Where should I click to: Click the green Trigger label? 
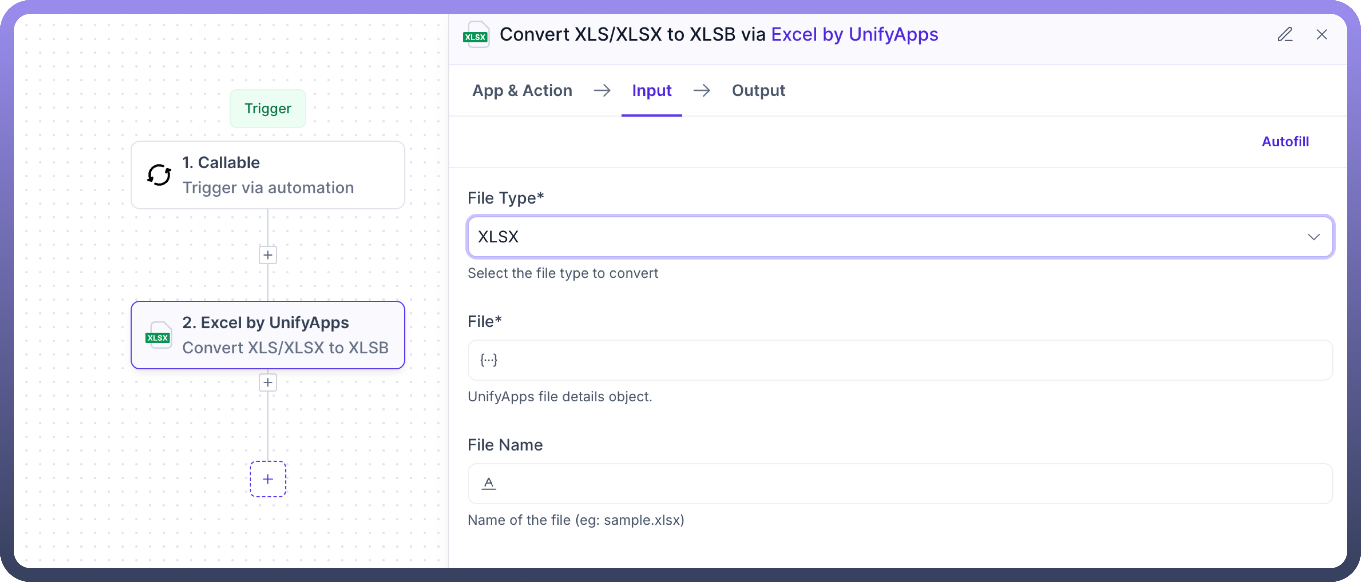click(268, 109)
